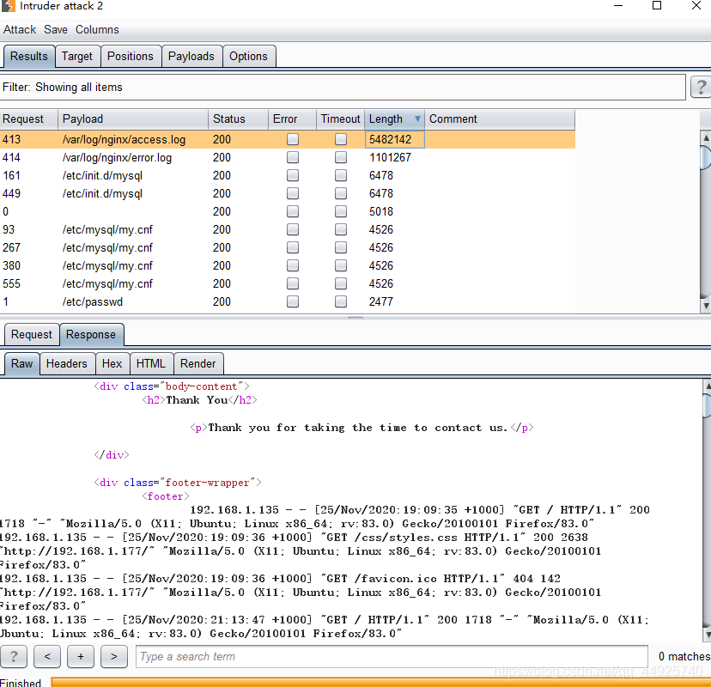Screen dimensions: 711x687
Task: Select the /etc/passwd payload row
Action: pyautogui.click(x=288, y=301)
